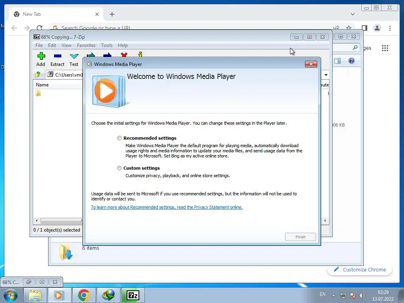Click the volume speaker tray icon

pyautogui.click(x=362, y=295)
